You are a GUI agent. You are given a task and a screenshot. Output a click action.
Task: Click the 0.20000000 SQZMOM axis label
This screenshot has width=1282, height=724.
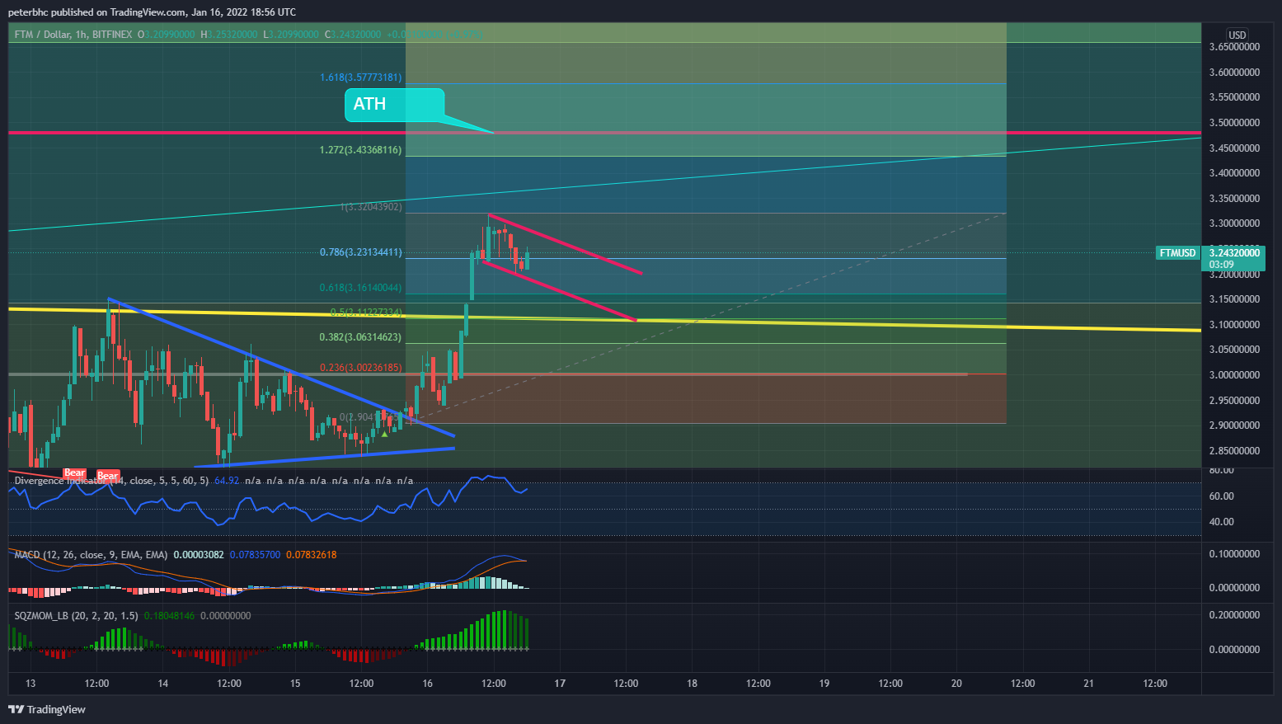(1234, 615)
